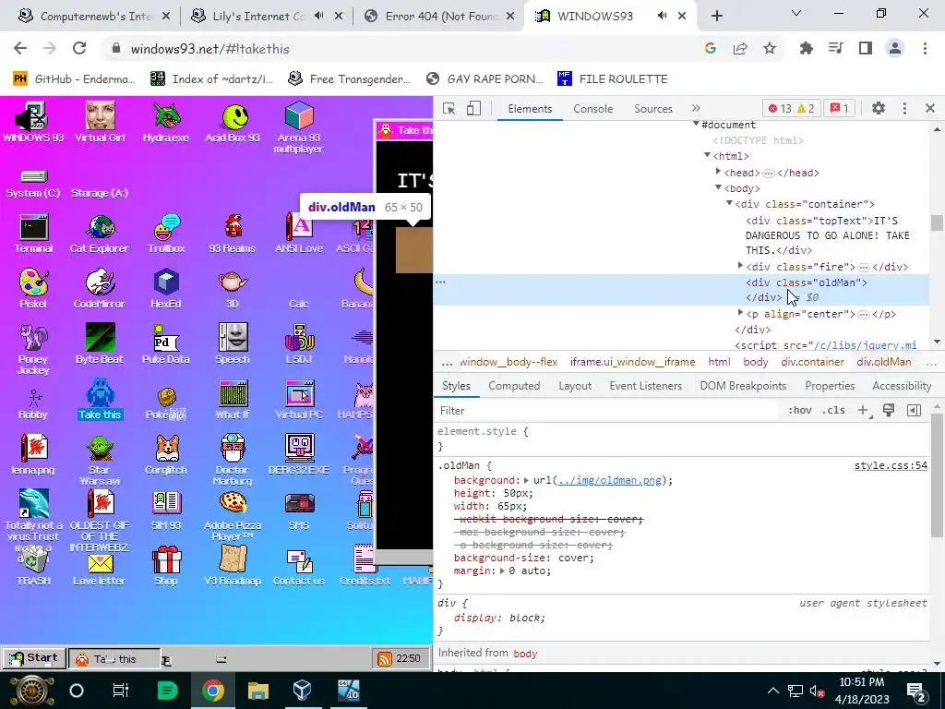Viewport: 945px width, 709px height.
Task: Open SIM 93 icon
Action: [x=166, y=511]
